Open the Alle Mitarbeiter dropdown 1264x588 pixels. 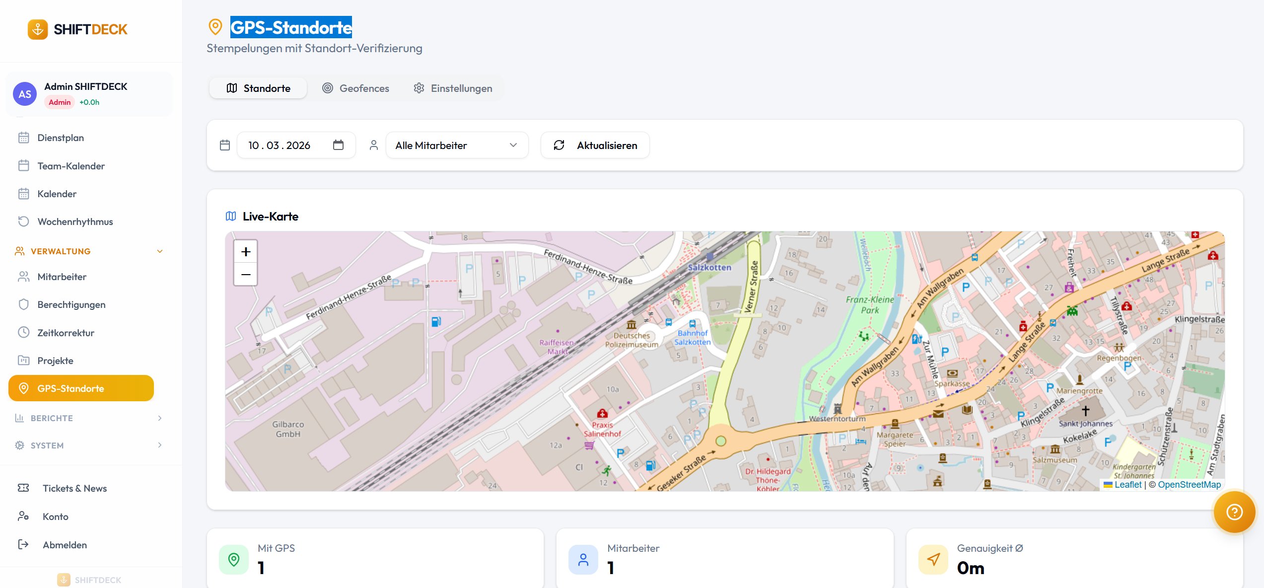[x=456, y=145]
